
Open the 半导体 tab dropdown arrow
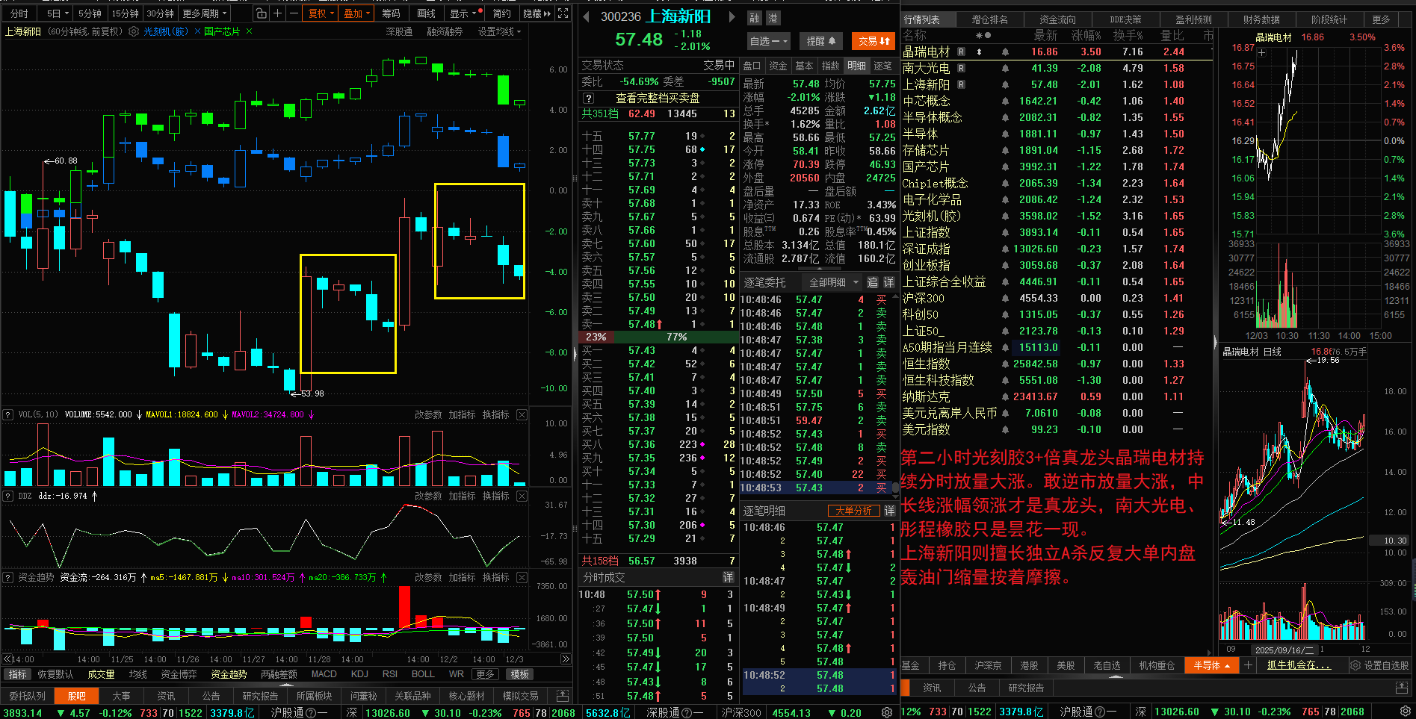coord(1227,665)
